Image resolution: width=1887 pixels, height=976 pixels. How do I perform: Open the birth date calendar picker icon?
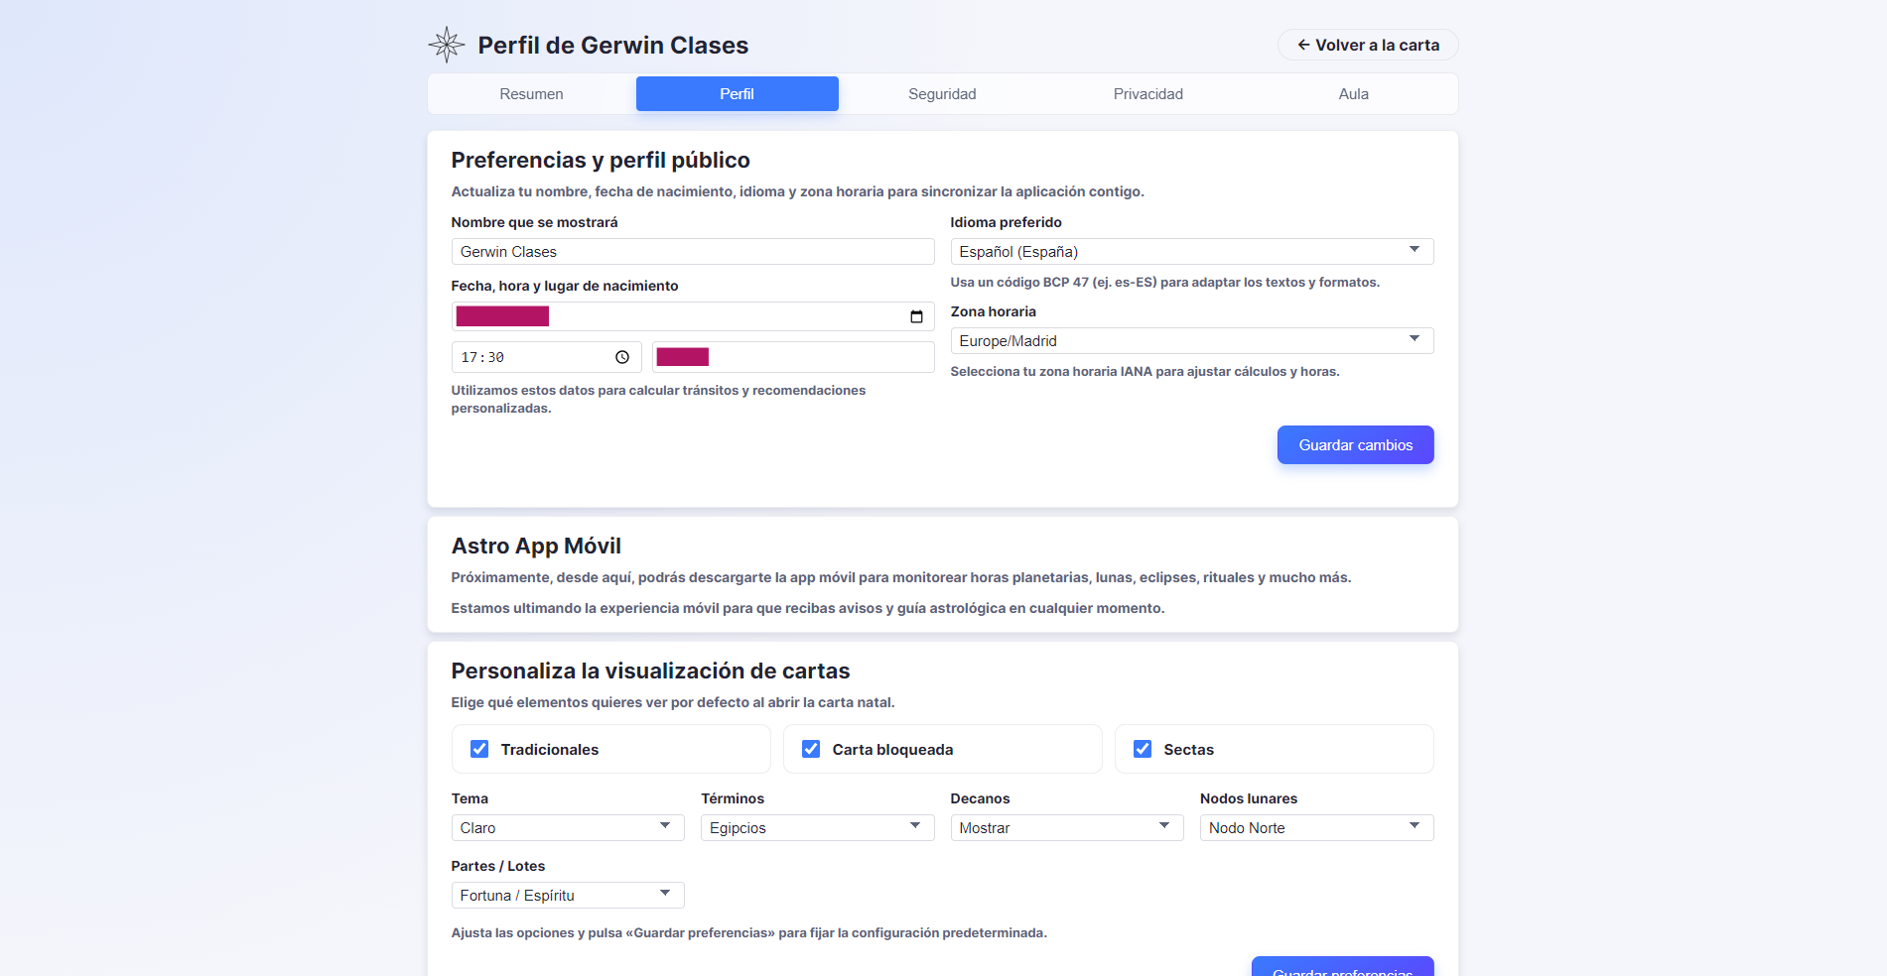coord(916,316)
